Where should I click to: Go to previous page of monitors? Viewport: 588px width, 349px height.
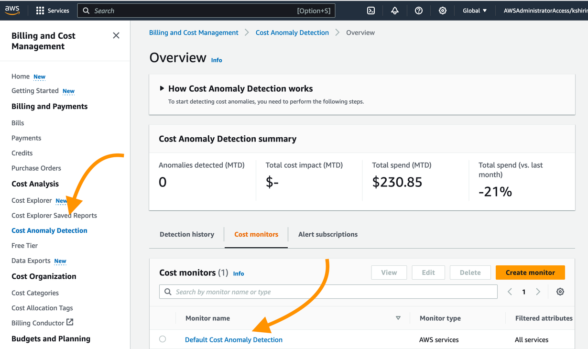(510, 292)
